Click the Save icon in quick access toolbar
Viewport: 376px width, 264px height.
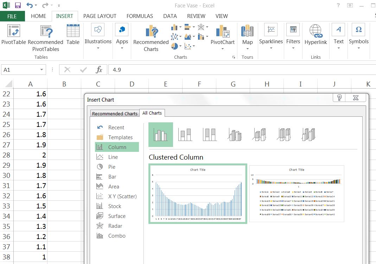(x=18, y=5)
